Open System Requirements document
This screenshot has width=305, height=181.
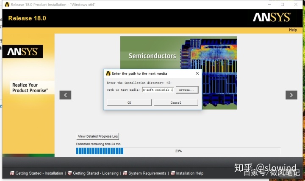pos(147,173)
